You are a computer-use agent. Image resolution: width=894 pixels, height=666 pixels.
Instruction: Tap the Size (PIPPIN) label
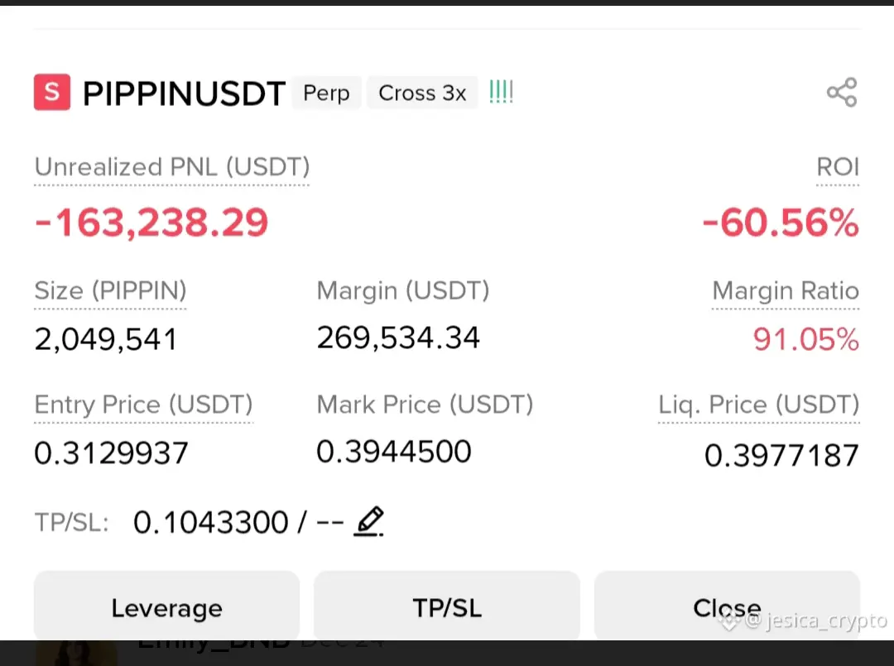[111, 291]
